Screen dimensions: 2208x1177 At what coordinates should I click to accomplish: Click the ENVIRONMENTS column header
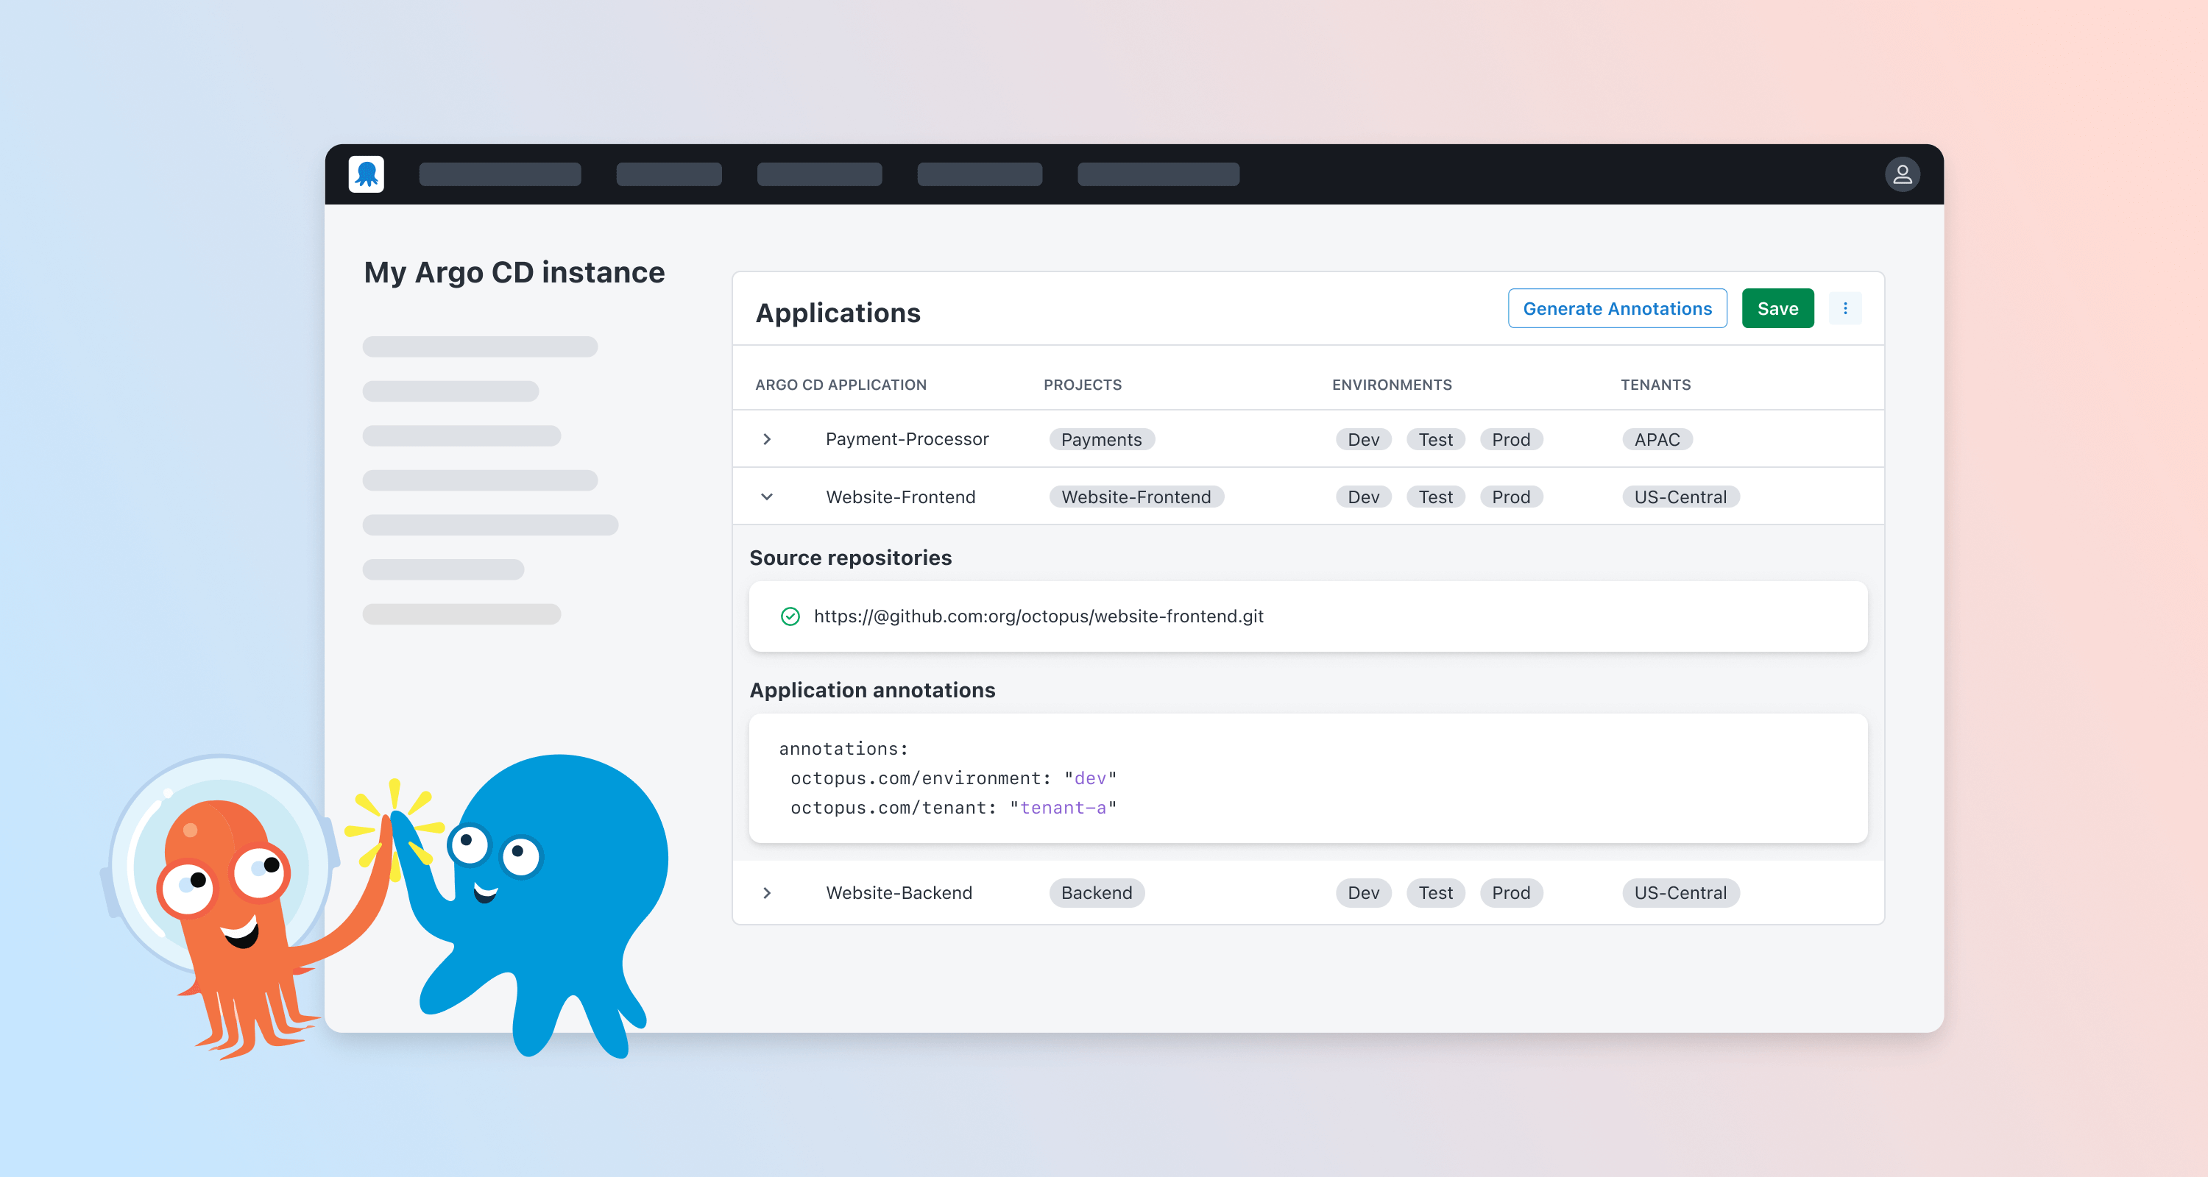pyautogui.click(x=1391, y=385)
